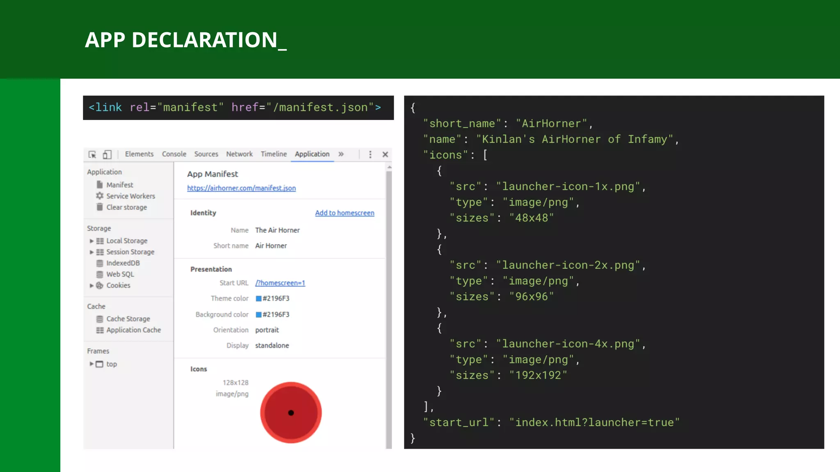Click the "portrait" orientation value
The width and height of the screenshot is (840, 472).
point(267,330)
